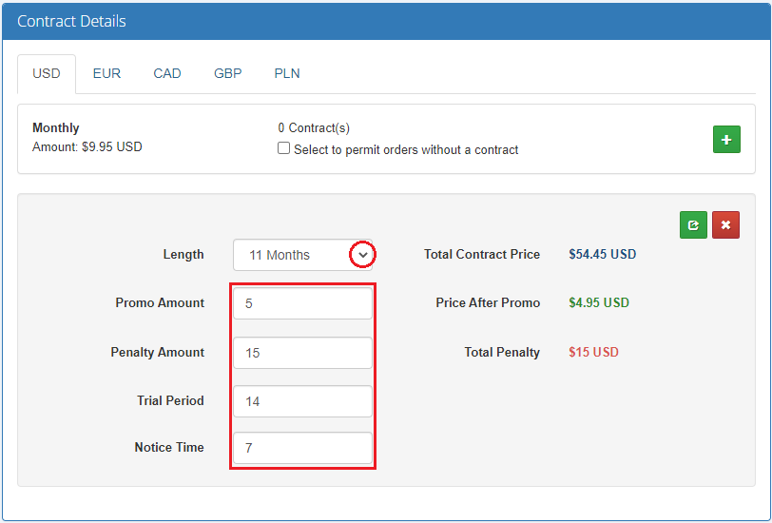The width and height of the screenshot is (772, 523).
Task: Switch to the EUR currency tab
Action: point(106,73)
